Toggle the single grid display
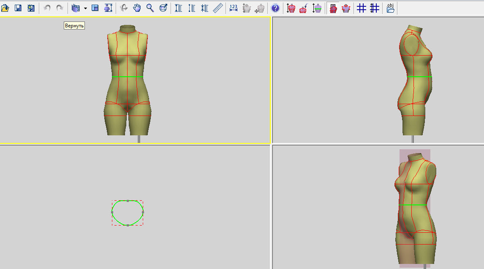The width and height of the screenshot is (484, 269). tap(361, 8)
